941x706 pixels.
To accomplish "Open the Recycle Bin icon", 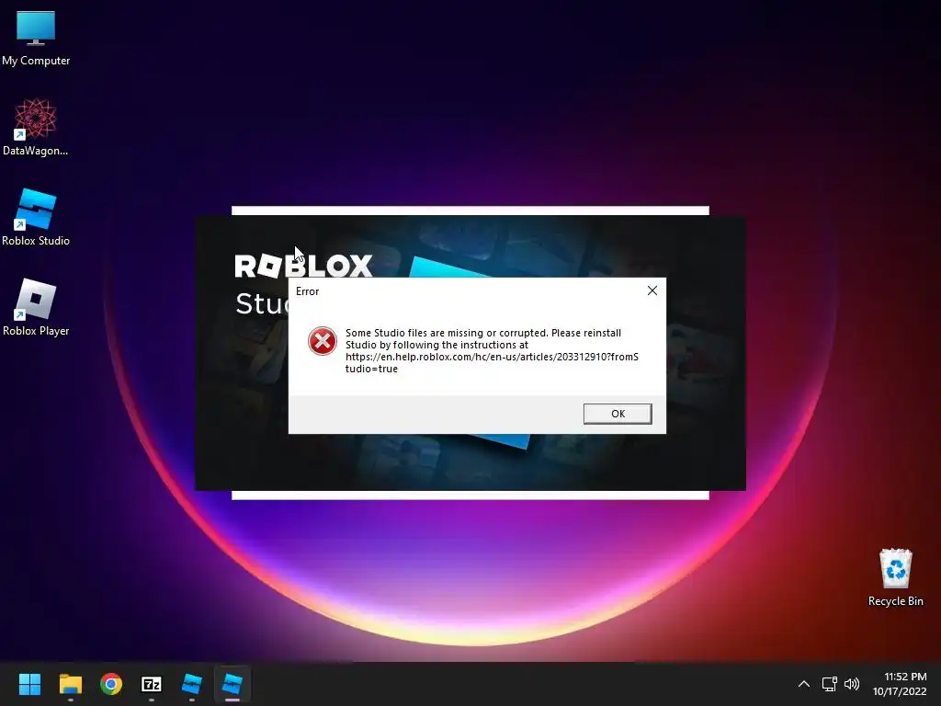I will pyautogui.click(x=895, y=577).
